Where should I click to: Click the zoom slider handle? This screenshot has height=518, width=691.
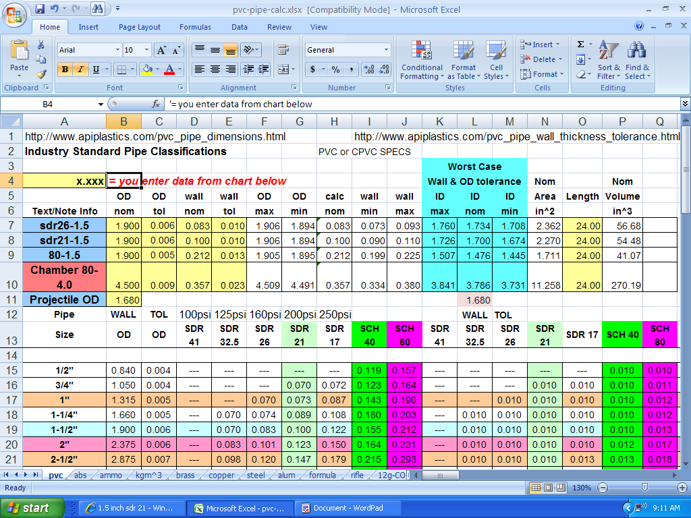pos(645,488)
